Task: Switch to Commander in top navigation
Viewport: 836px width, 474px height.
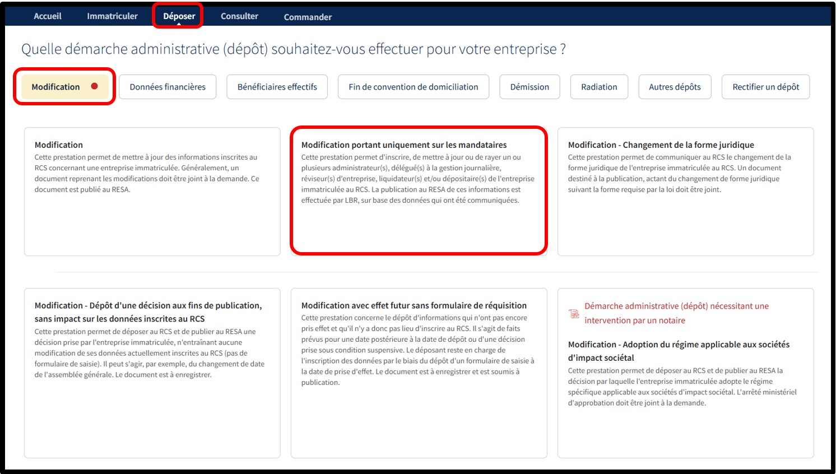Action: point(308,17)
